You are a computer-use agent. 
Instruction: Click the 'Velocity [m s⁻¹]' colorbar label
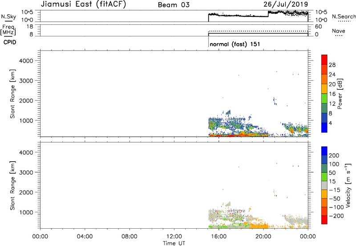[348, 185]
